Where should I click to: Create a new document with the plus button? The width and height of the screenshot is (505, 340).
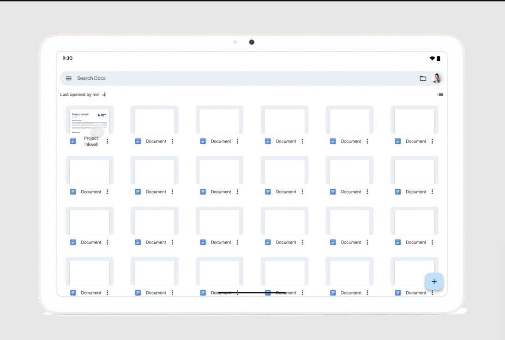click(434, 281)
